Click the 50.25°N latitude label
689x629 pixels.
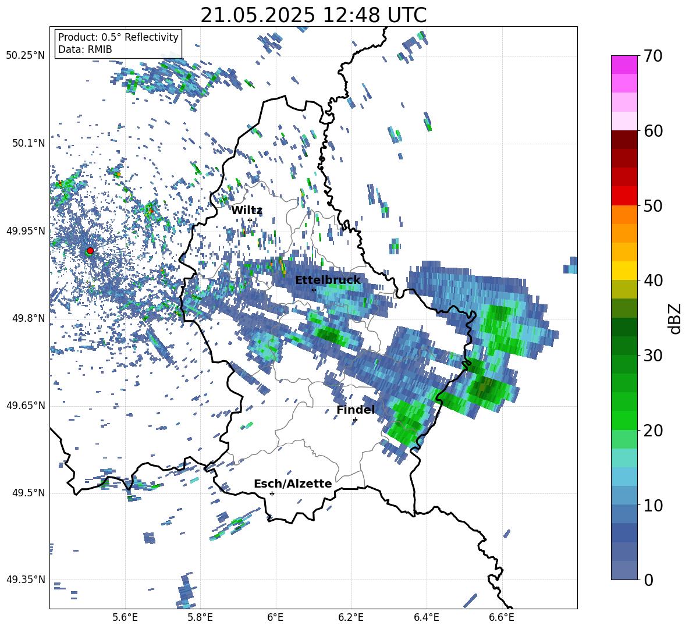[x=26, y=56]
